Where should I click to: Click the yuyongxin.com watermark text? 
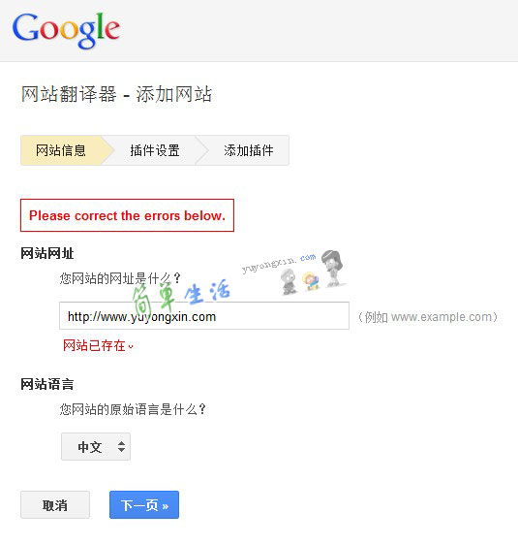click(279, 264)
